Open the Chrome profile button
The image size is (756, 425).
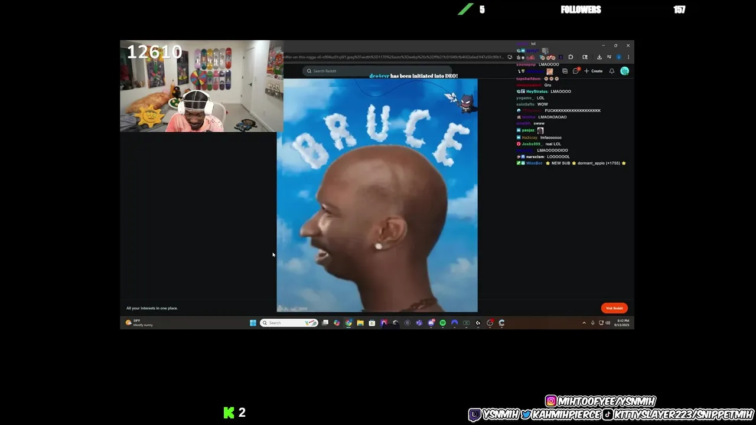tap(618, 57)
